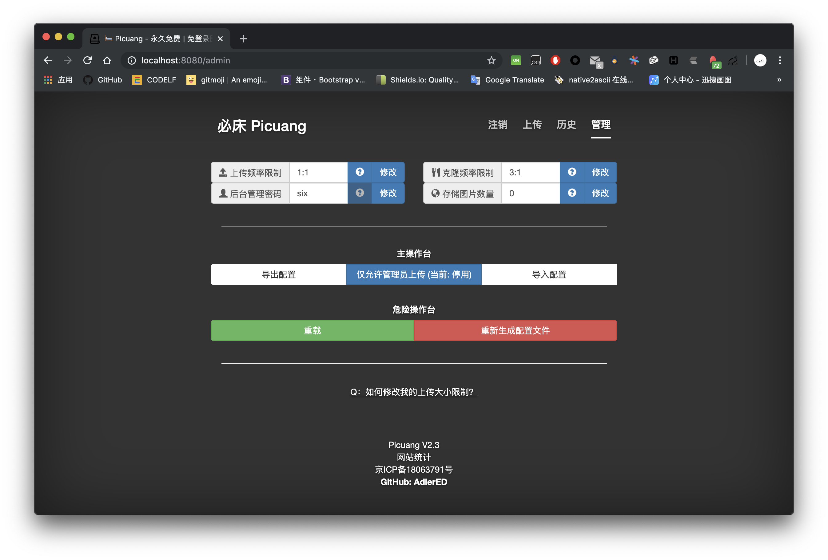Click the red 重新生成配置文件 button
Viewport: 828px width, 560px height.
(515, 330)
